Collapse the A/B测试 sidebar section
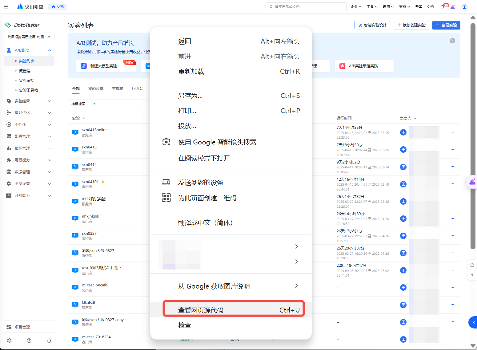This screenshot has width=477, height=350. pyautogui.click(x=50, y=50)
